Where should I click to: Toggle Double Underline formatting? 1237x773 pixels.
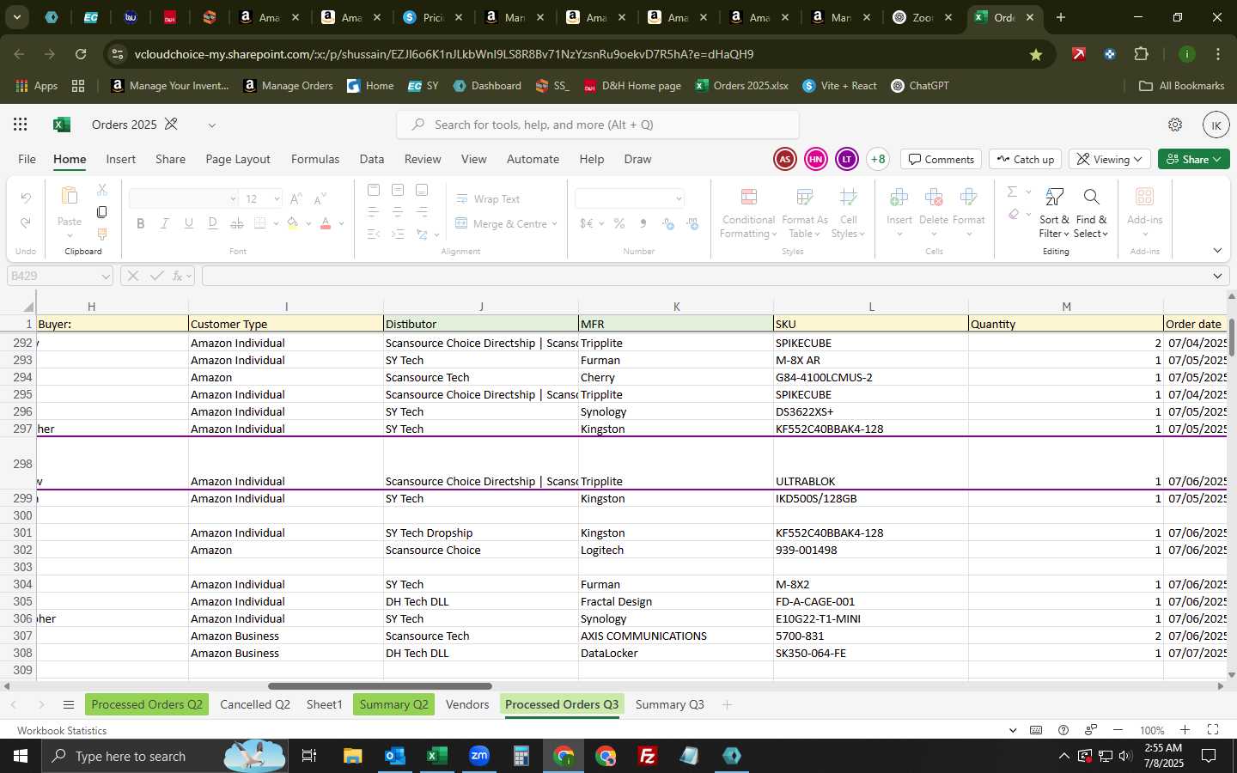[213, 224]
